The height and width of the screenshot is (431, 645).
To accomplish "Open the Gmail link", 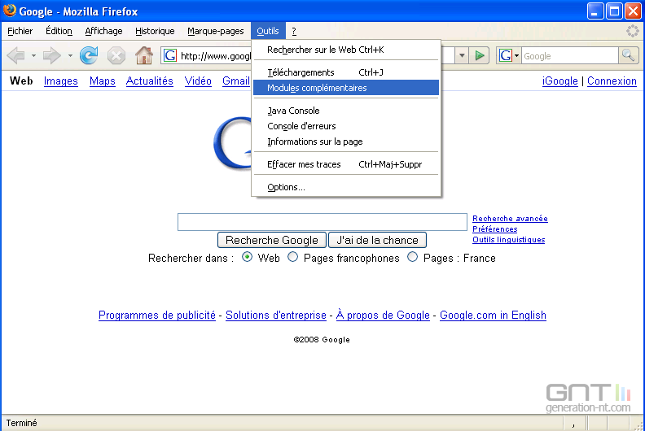I will click(236, 81).
